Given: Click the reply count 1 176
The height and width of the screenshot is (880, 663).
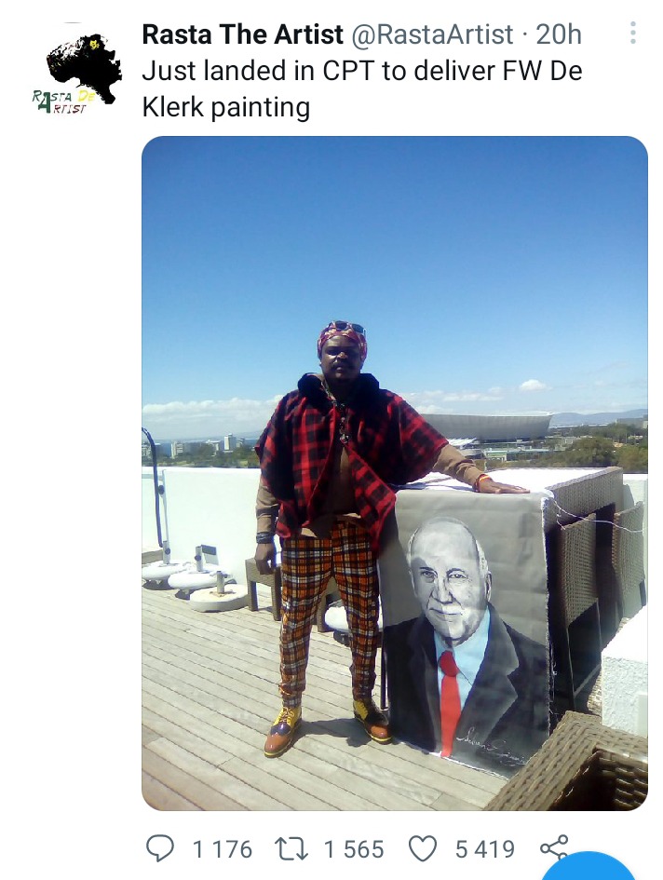Looking at the screenshot, I should pyautogui.click(x=223, y=849).
